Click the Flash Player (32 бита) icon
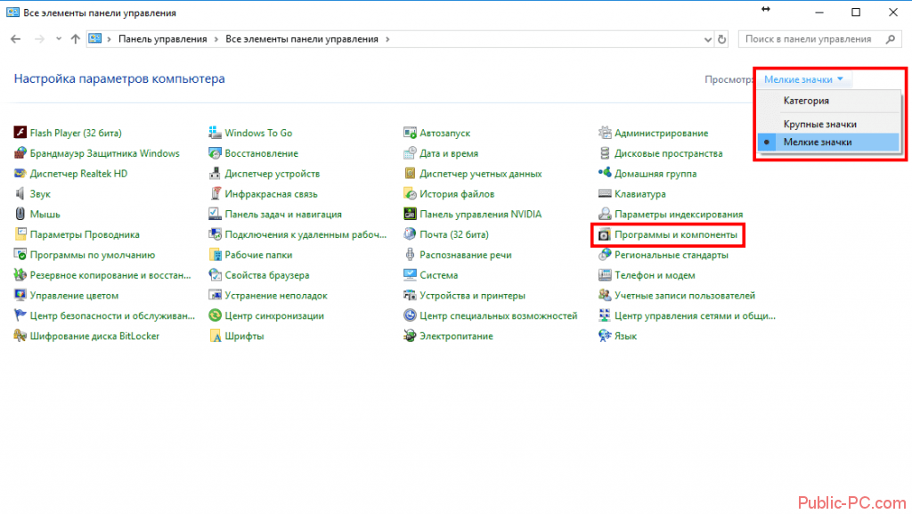The height and width of the screenshot is (514, 912). [x=20, y=133]
